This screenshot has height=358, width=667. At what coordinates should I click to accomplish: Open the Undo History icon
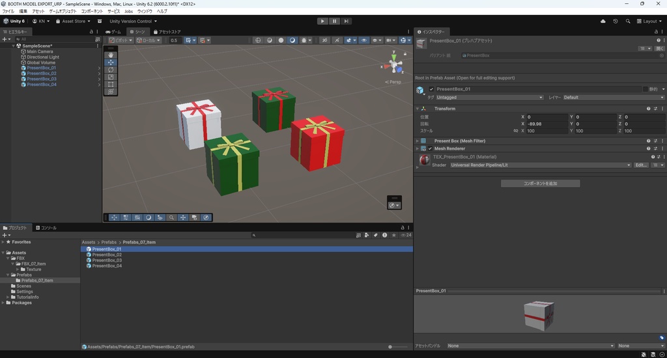pos(615,21)
